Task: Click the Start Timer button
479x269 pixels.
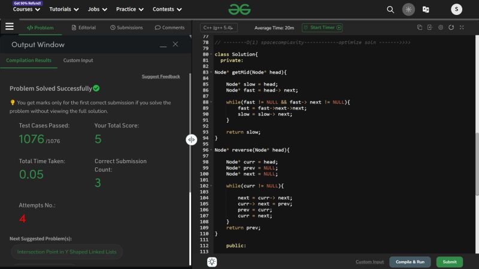Action: [322, 27]
